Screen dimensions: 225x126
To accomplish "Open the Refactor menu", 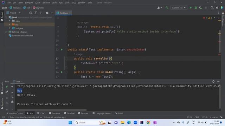I will [x=46, y=2].
